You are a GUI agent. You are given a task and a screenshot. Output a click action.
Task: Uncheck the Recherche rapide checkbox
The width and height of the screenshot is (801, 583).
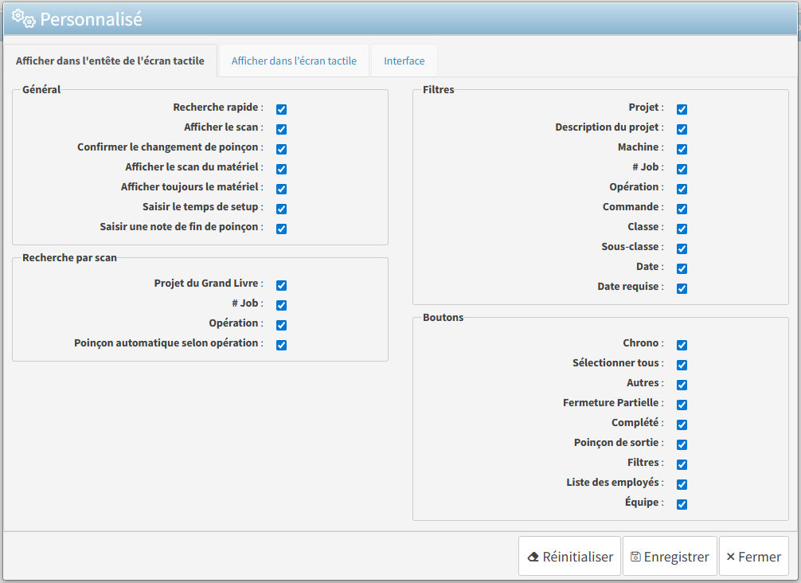pyautogui.click(x=281, y=109)
